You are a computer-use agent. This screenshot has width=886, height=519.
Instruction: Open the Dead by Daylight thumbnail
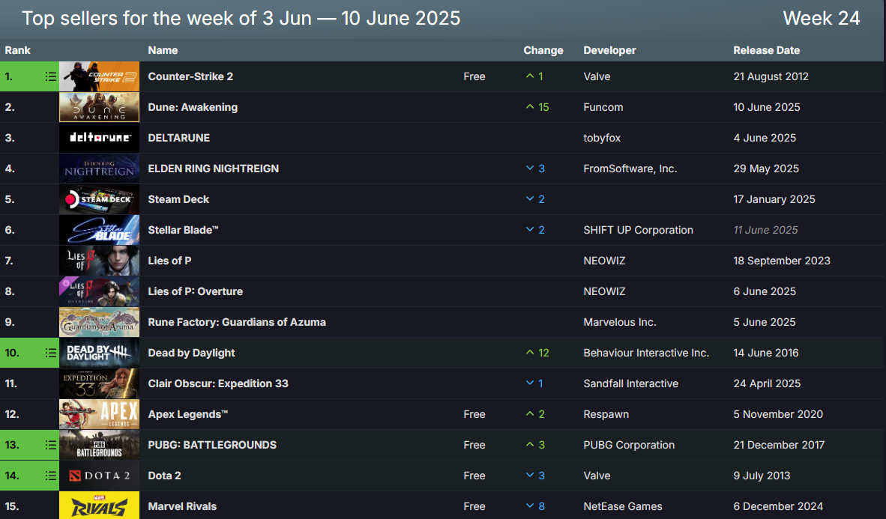pyautogui.click(x=99, y=353)
